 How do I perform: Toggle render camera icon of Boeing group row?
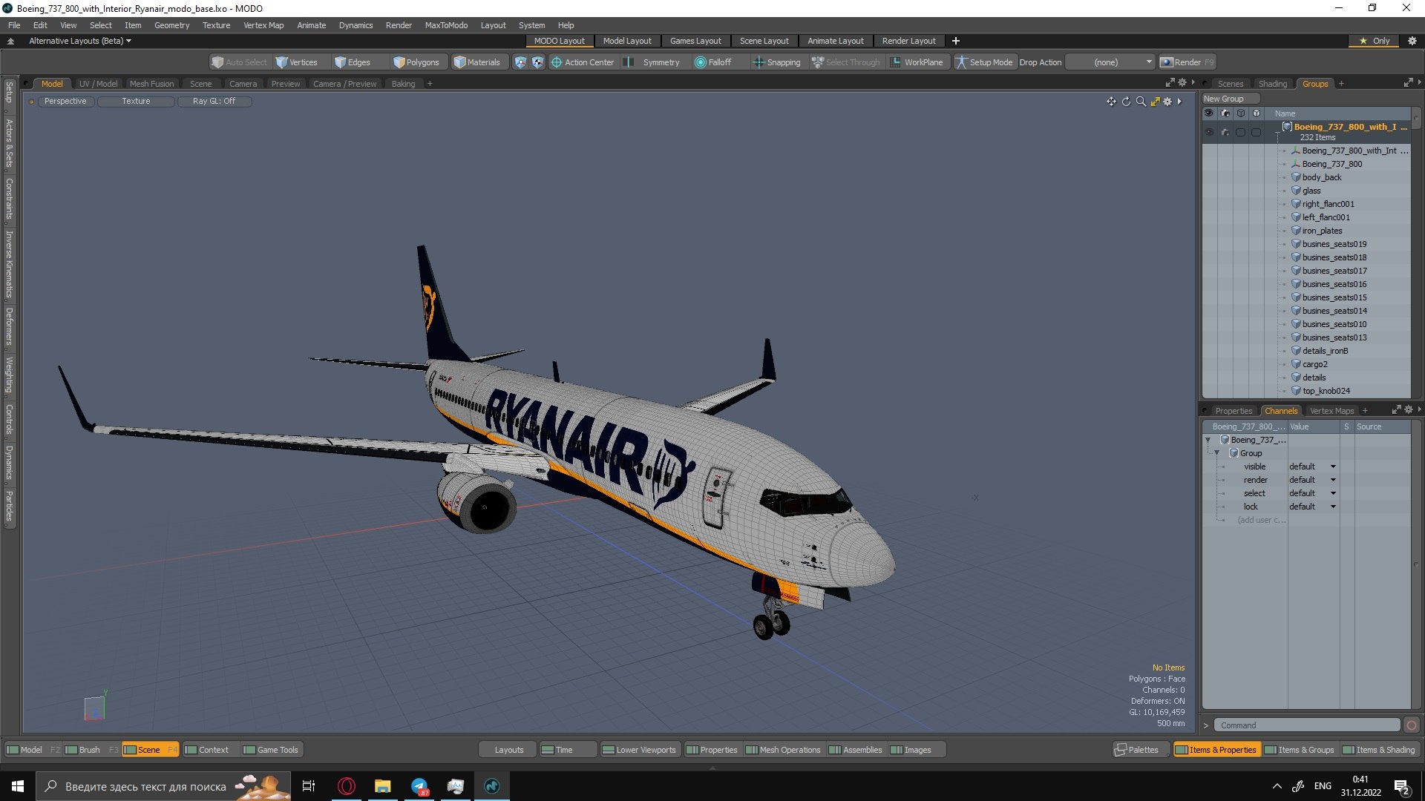(x=1225, y=132)
